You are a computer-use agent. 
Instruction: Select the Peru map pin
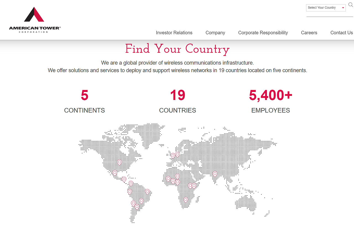(x=130, y=191)
